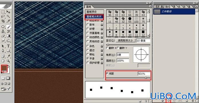Enable 杂色 noise checkbox
199x103 pixels.
tap(87, 46)
